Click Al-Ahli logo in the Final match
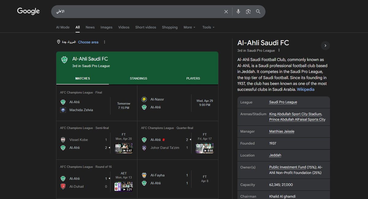Screen dimensions: 368x199 pyautogui.click(x=63, y=102)
